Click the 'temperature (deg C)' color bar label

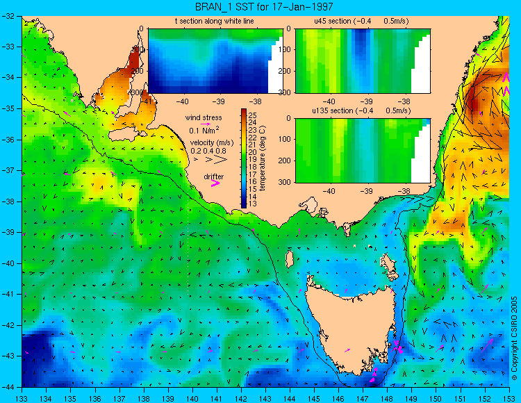[263, 158]
